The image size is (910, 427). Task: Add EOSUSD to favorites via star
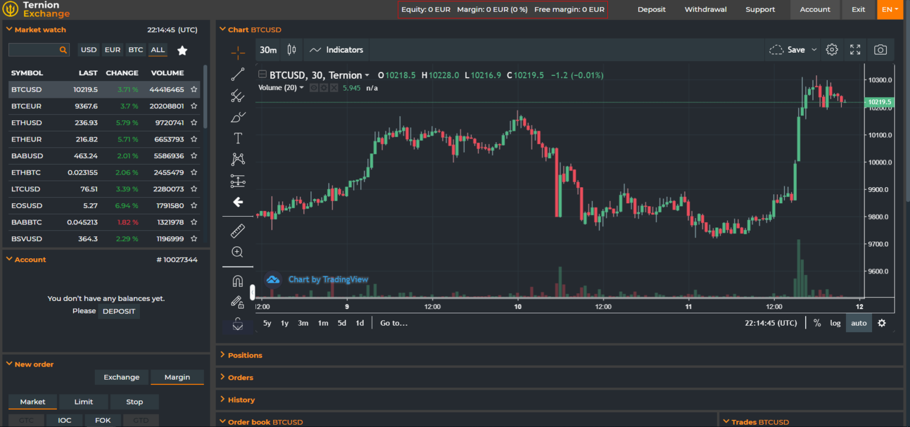coord(194,206)
